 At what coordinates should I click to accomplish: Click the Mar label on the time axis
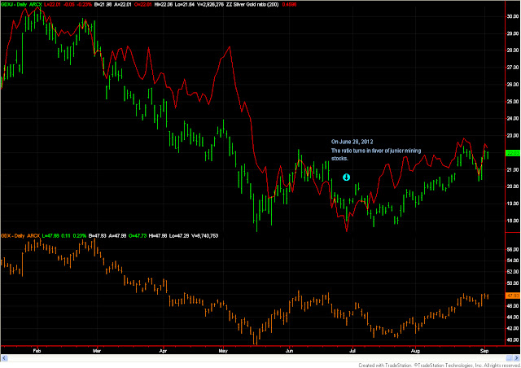click(97, 351)
